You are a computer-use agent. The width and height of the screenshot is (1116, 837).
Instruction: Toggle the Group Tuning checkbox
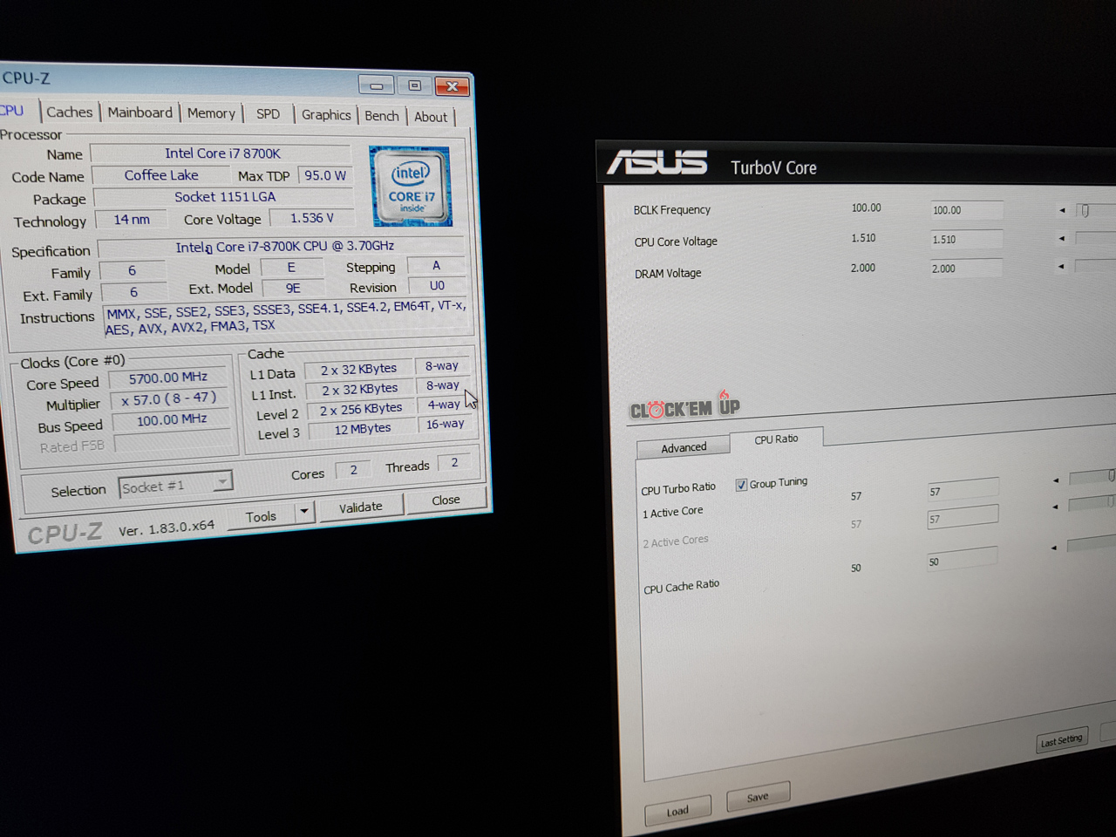(741, 485)
